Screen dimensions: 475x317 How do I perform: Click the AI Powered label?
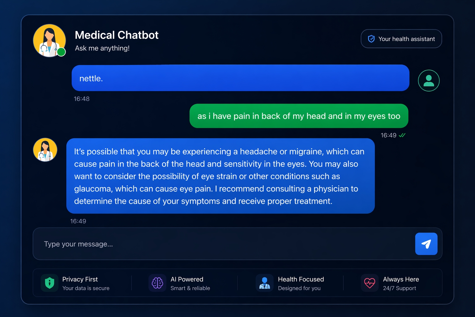click(x=187, y=279)
